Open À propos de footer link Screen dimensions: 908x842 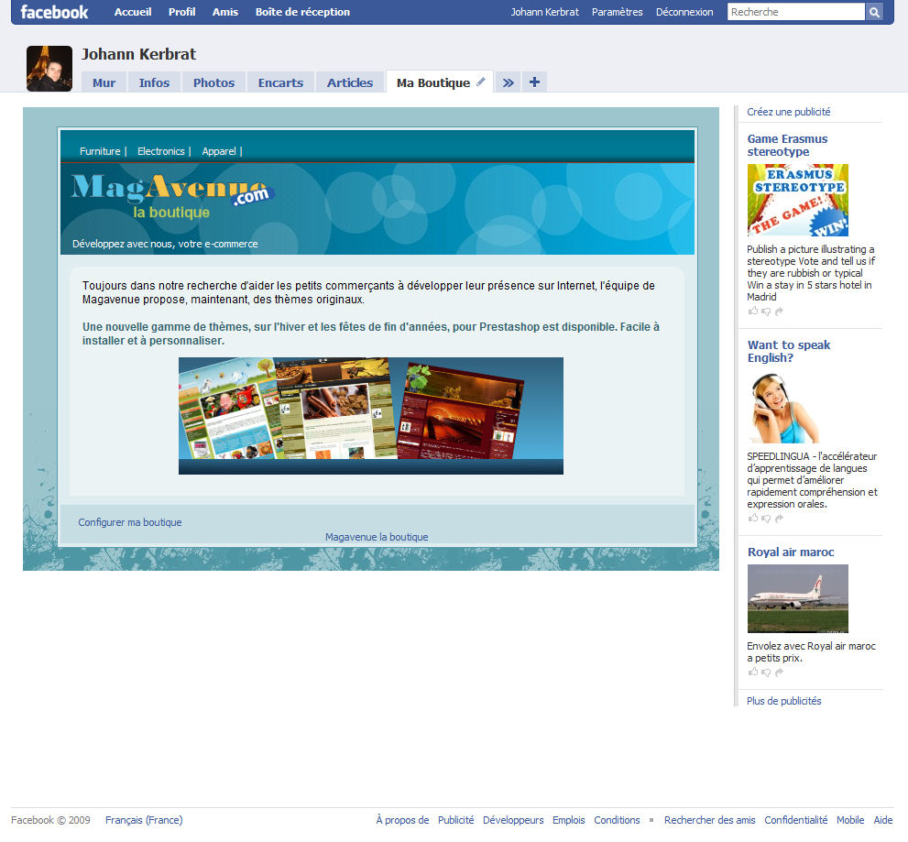click(x=402, y=820)
